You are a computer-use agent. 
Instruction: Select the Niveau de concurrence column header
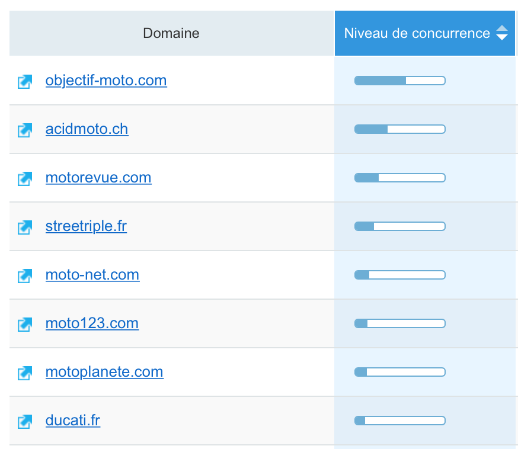418,33
